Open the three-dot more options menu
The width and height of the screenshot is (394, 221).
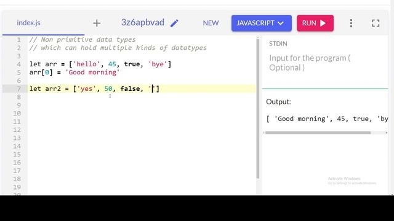pyautogui.click(x=351, y=23)
